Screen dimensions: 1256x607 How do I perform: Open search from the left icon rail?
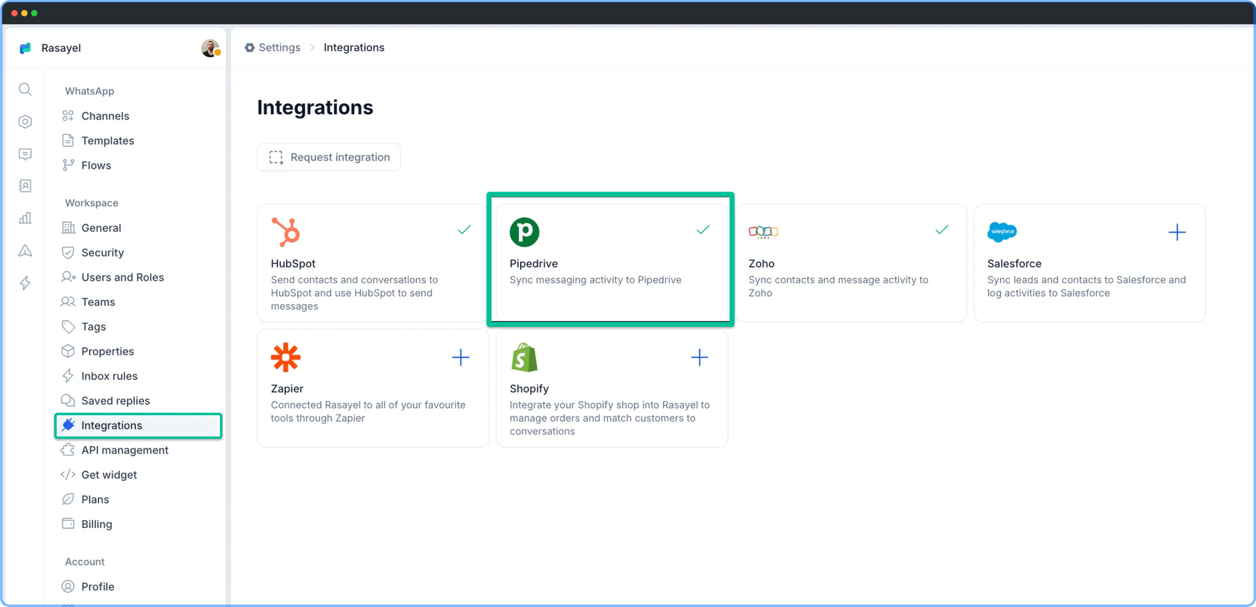point(25,89)
